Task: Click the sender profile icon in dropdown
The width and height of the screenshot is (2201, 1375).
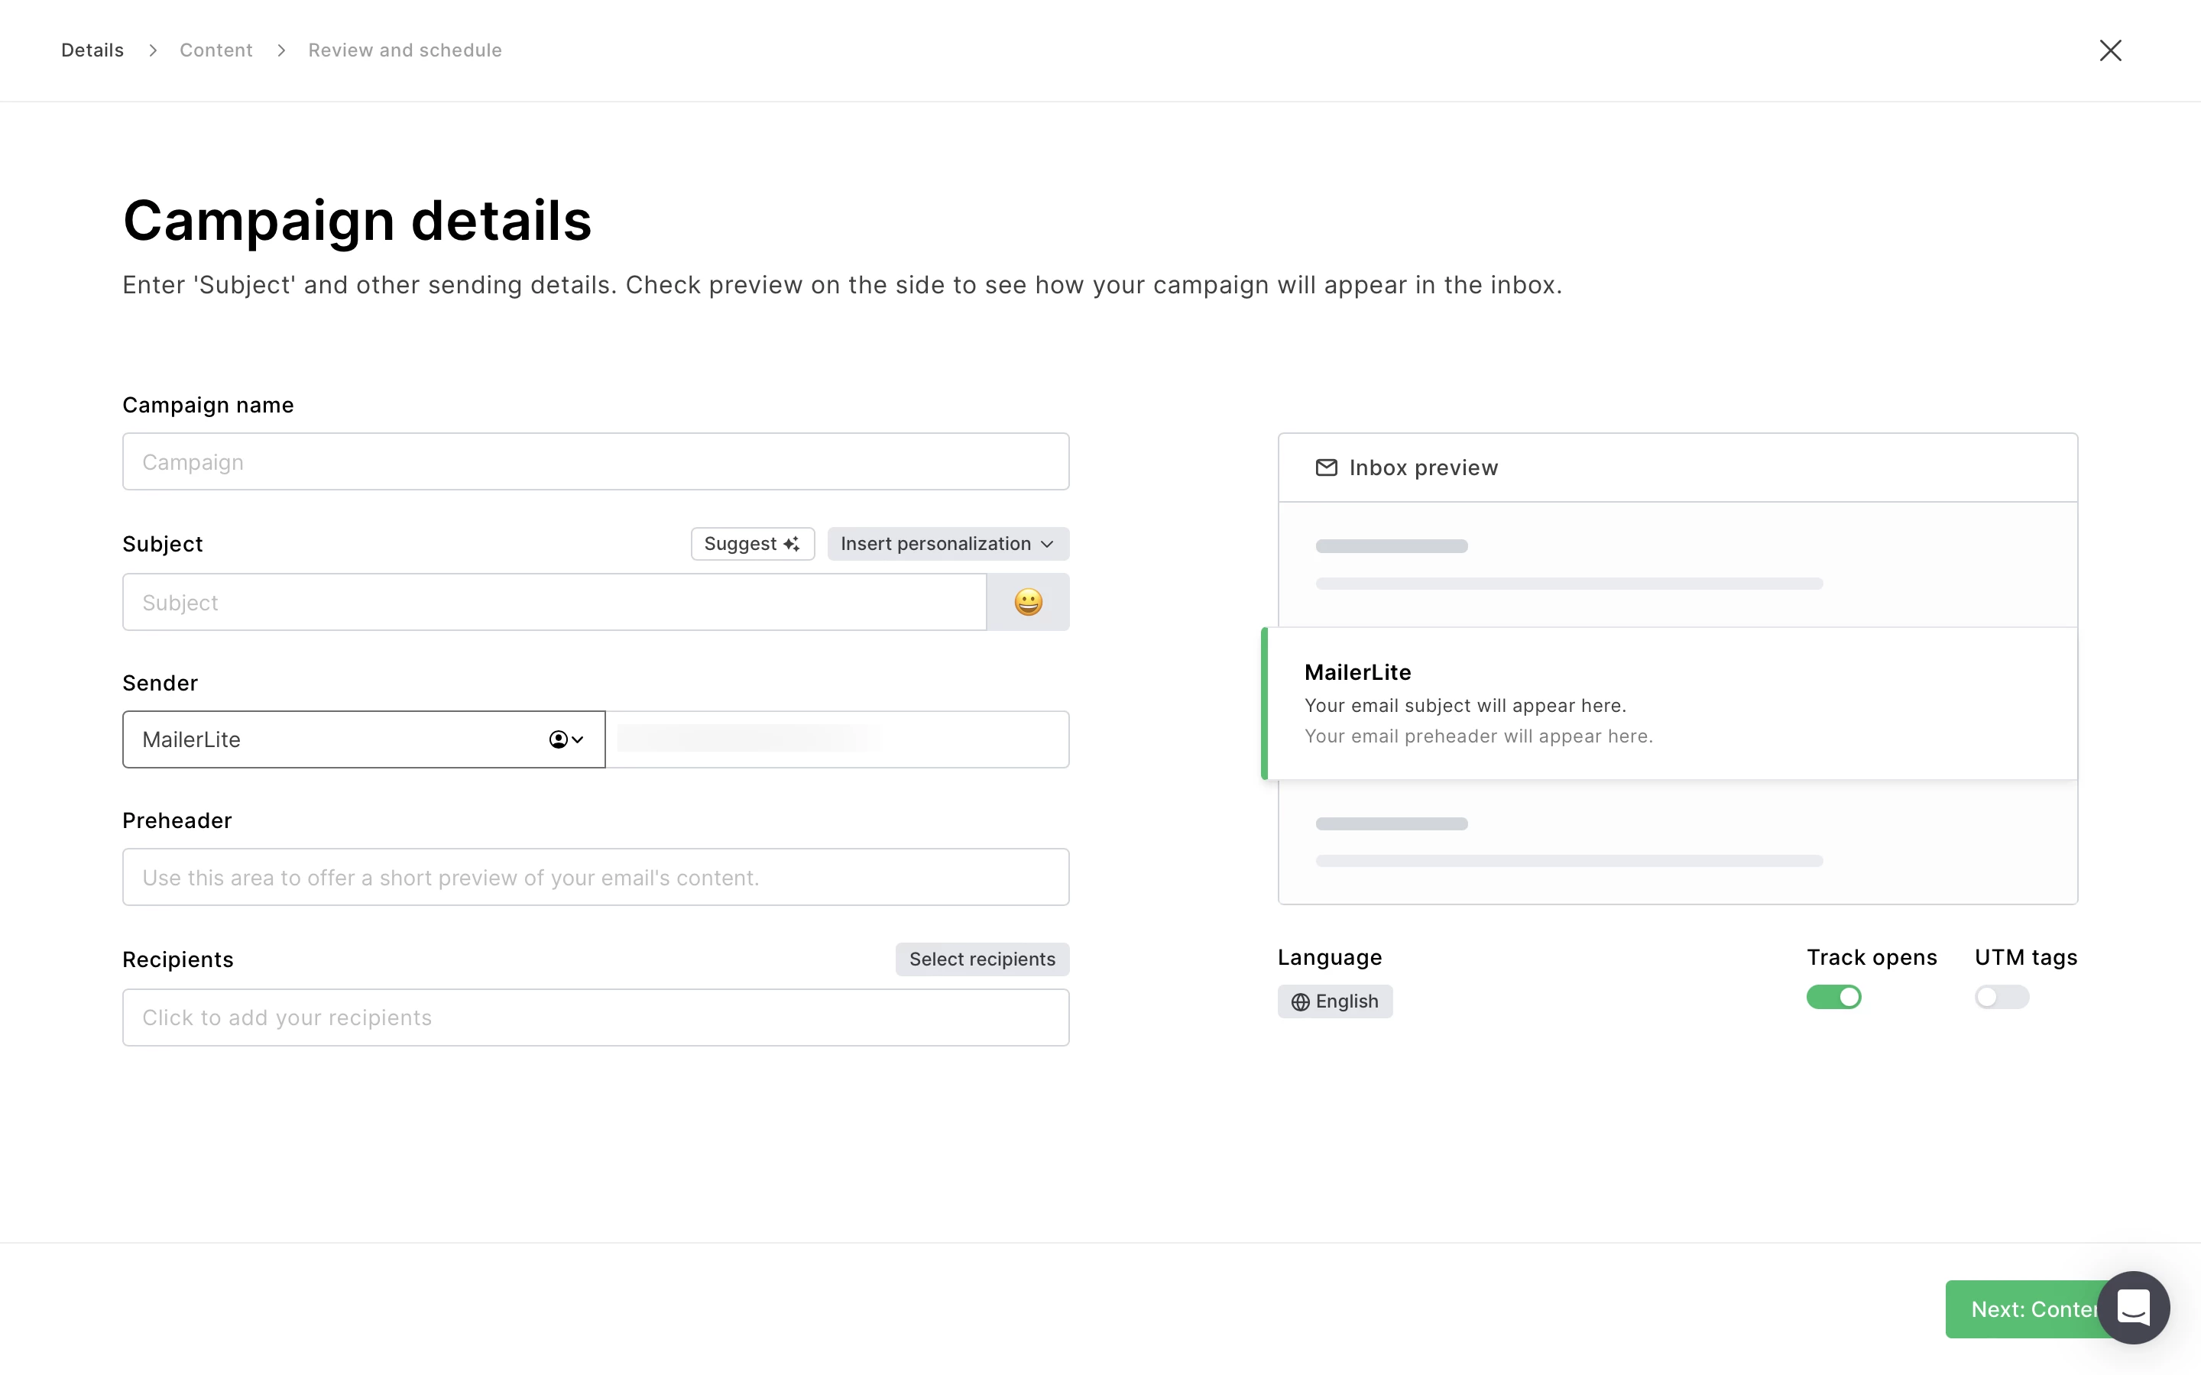Action: pyautogui.click(x=559, y=739)
